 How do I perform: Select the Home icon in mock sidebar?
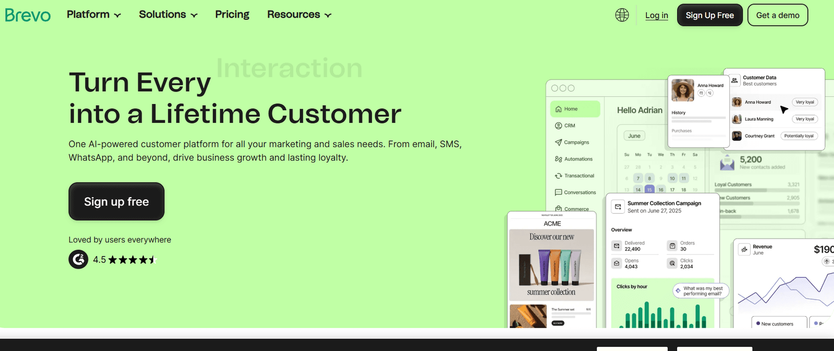click(x=558, y=109)
